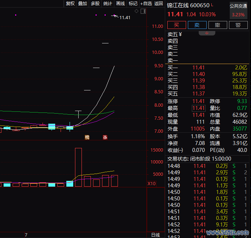Add stock with +自选 button
Viewport: 251px width, 238px height.
click(146, 3)
